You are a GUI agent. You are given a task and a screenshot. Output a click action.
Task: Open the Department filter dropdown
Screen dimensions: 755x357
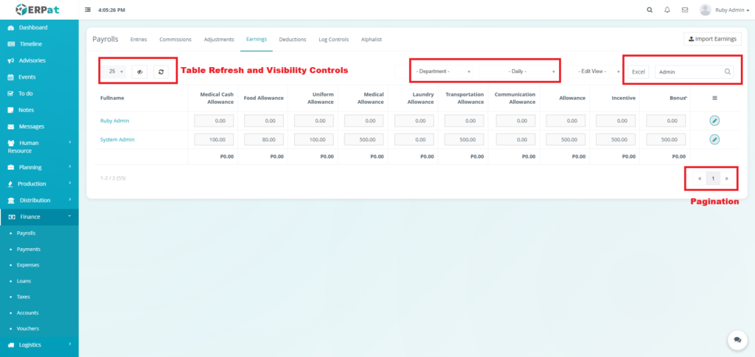[443, 71]
